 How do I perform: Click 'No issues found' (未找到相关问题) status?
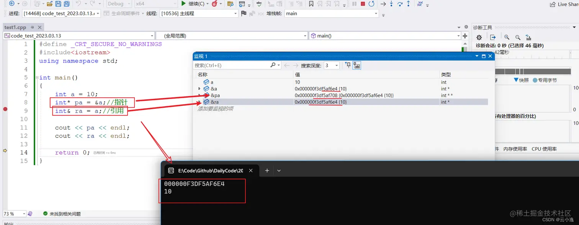(62, 214)
